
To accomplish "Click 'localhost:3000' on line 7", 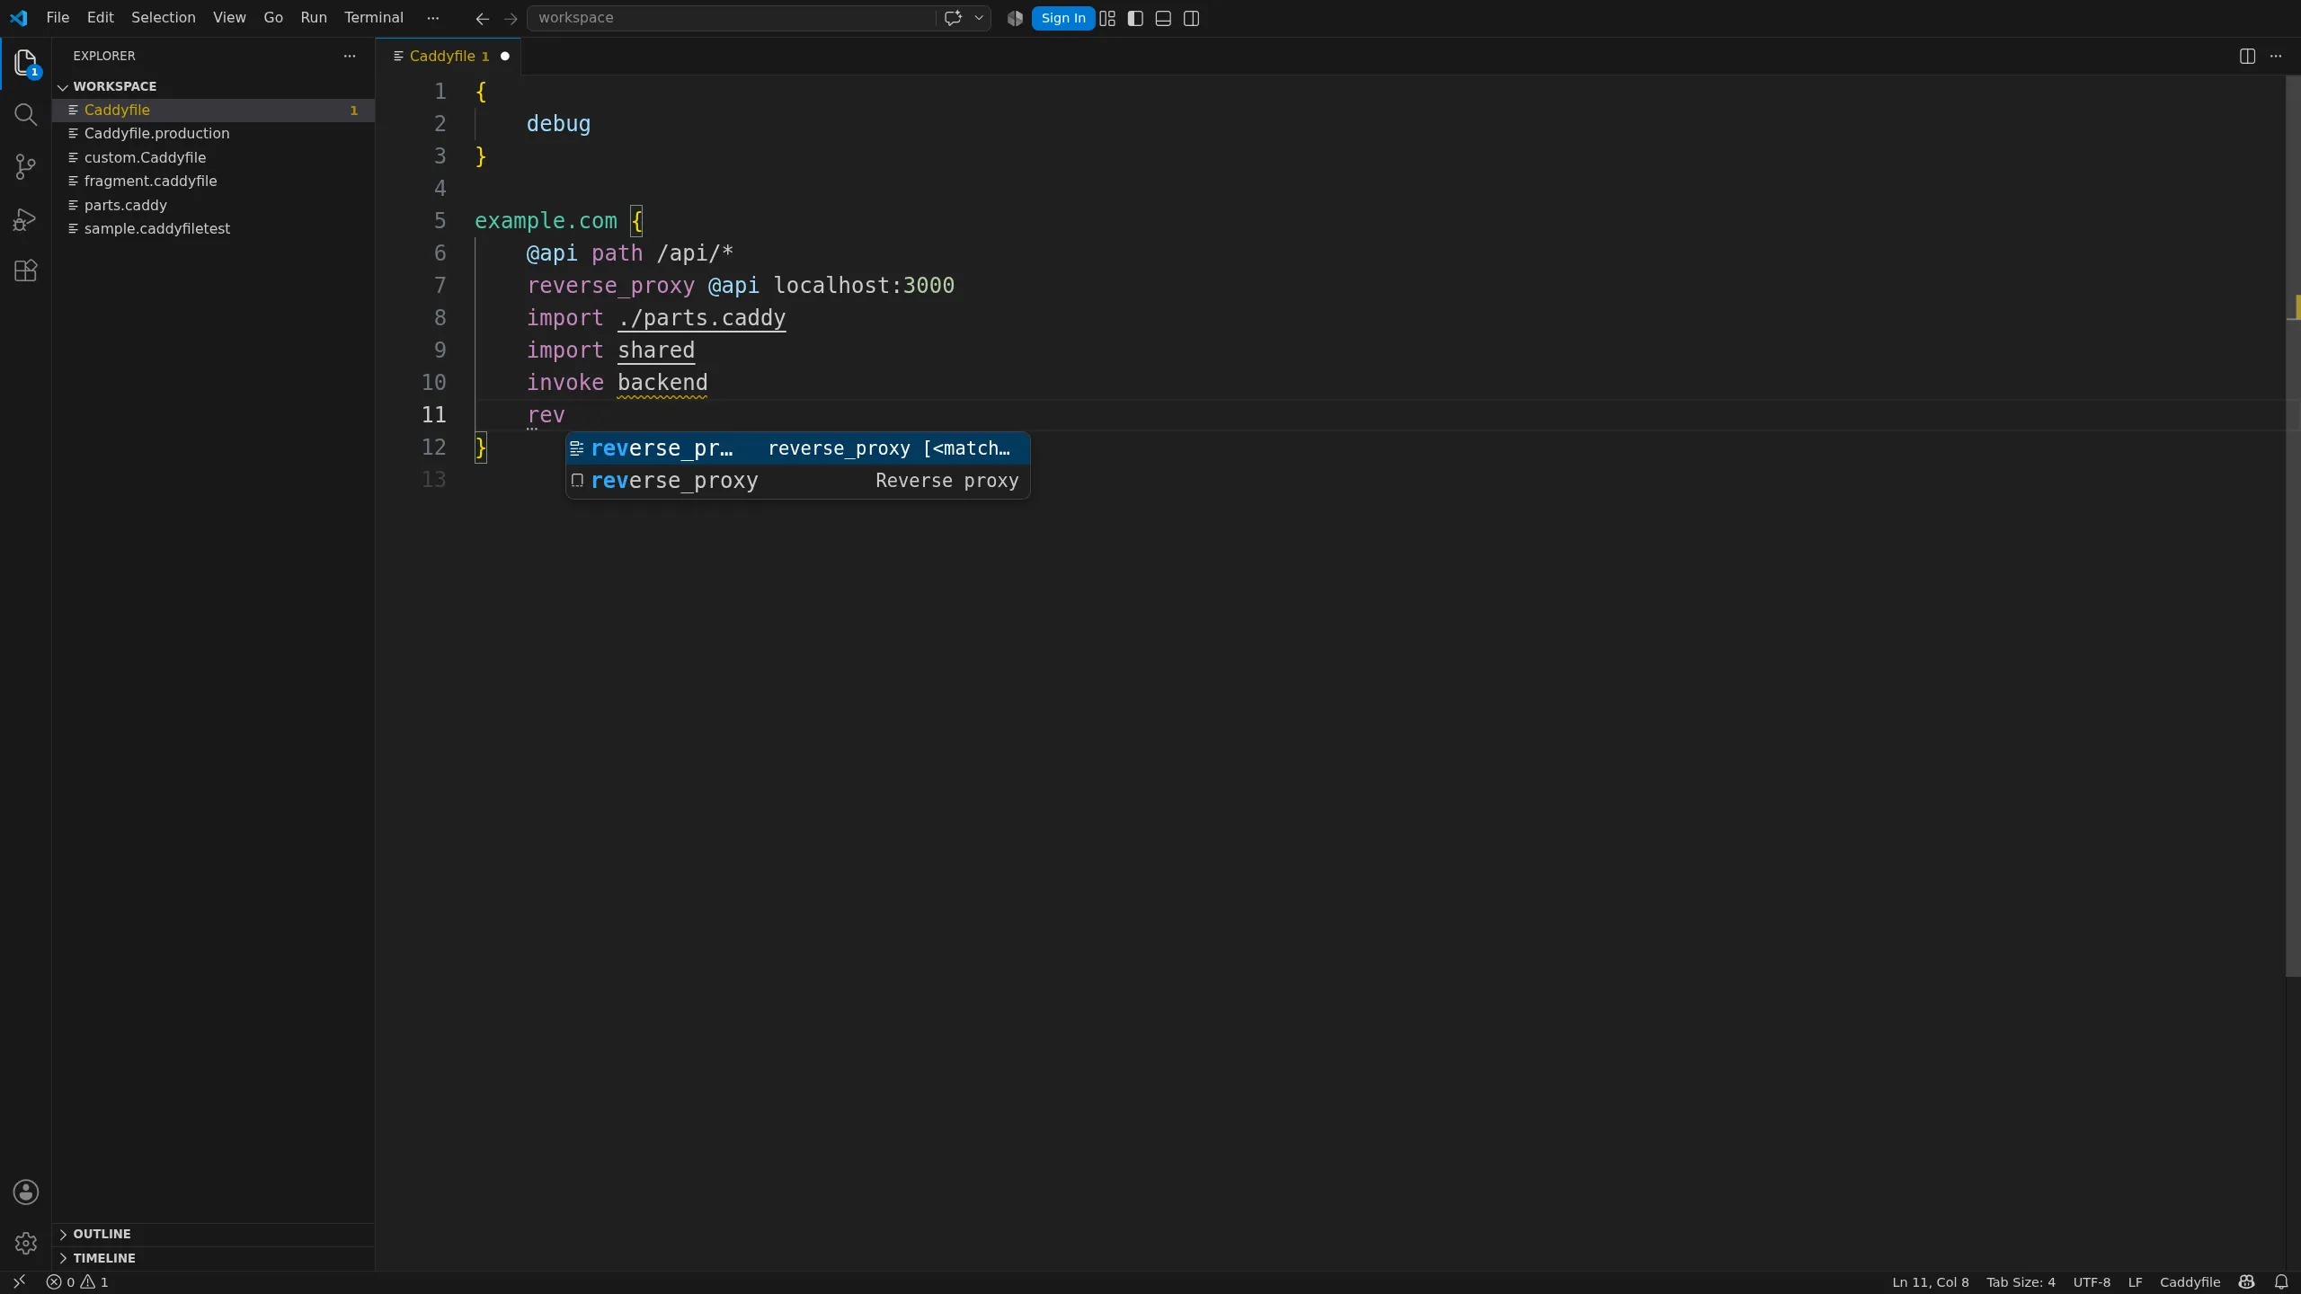I will [864, 286].
